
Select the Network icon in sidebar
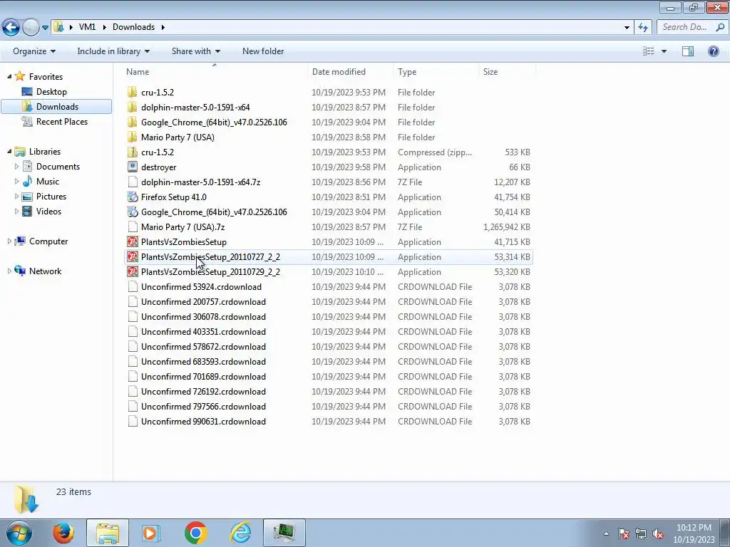(20, 271)
